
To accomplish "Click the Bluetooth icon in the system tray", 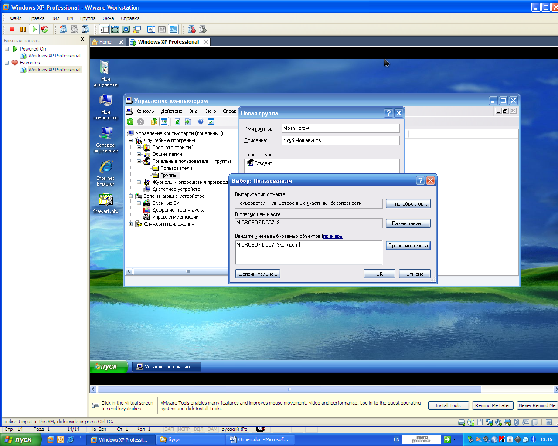I will [x=533, y=439].
